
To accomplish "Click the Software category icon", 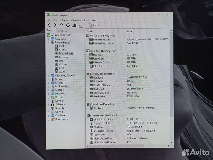I will tap(53, 105).
